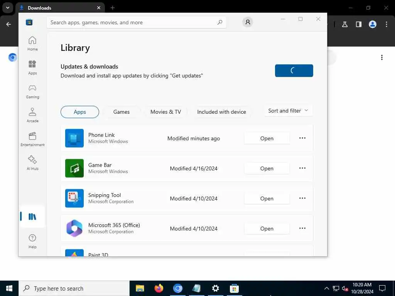The image size is (395, 296).
Task: Open more options for Microsoft 365
Action: pyautogui.click(x=302, y=228)
